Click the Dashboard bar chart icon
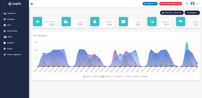Viewport: 202px width, 98px height. point(5,13)
